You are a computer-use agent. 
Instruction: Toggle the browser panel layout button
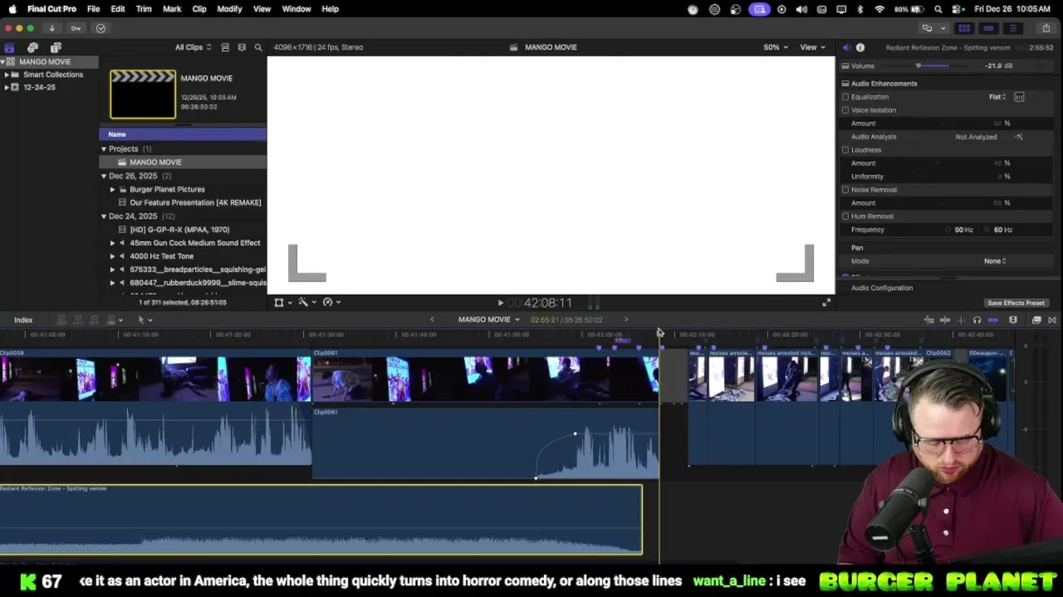point(964,28)
